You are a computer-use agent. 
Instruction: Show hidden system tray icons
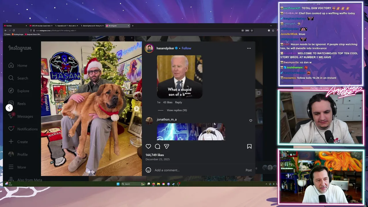point(266,184)
